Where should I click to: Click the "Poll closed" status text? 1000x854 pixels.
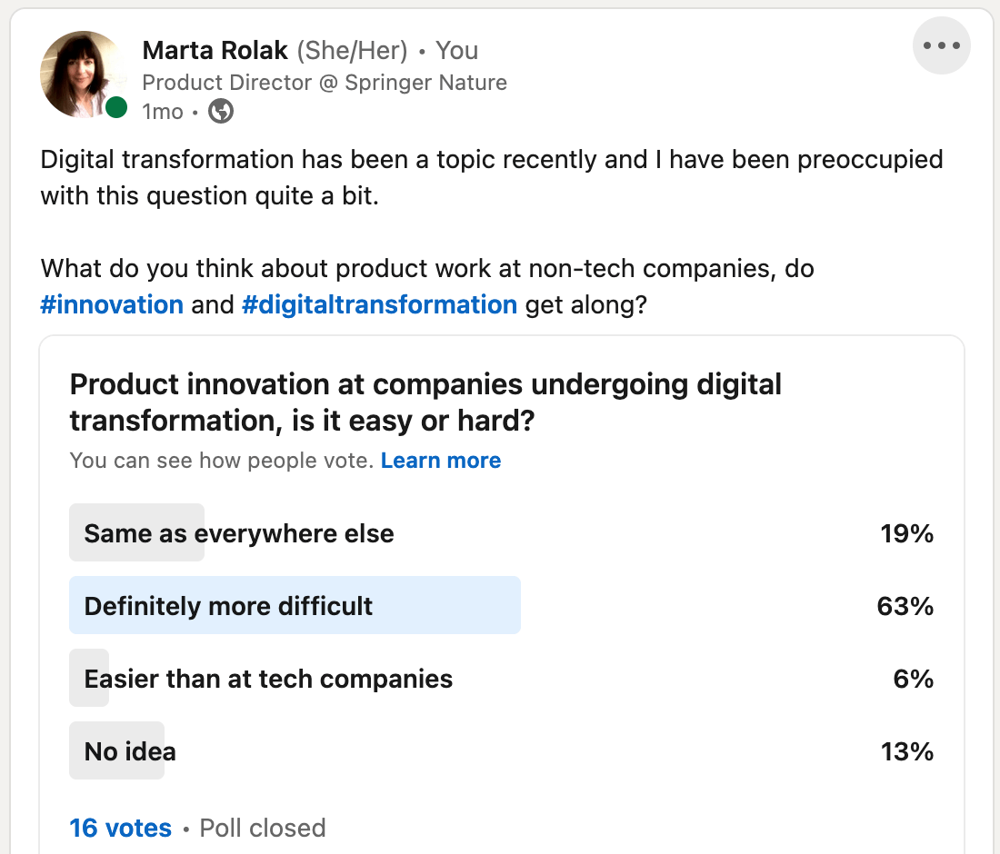tap(262, 828)
